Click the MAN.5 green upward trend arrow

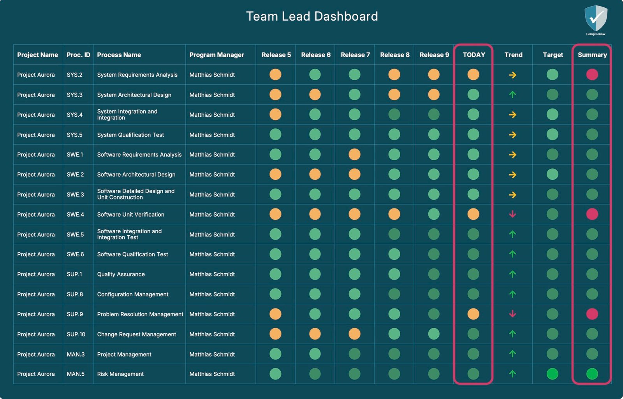pos(513,374)
